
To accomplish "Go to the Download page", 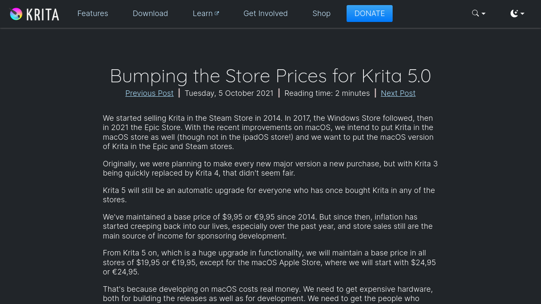I will pos(150,14).
